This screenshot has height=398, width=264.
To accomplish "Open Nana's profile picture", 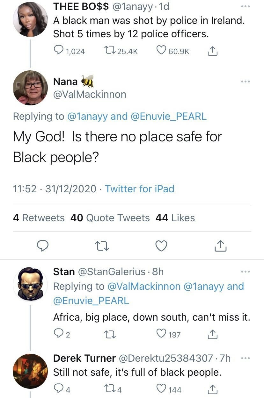I will (30, 88).
